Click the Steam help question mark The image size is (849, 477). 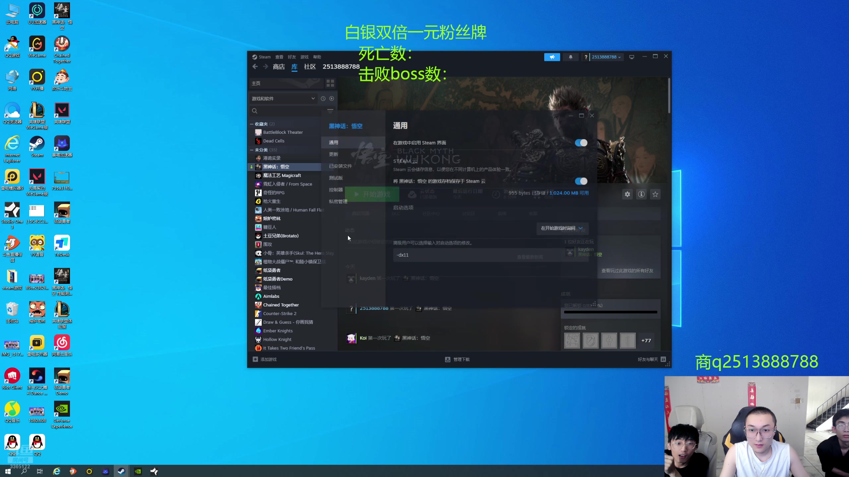pos(586,57)
